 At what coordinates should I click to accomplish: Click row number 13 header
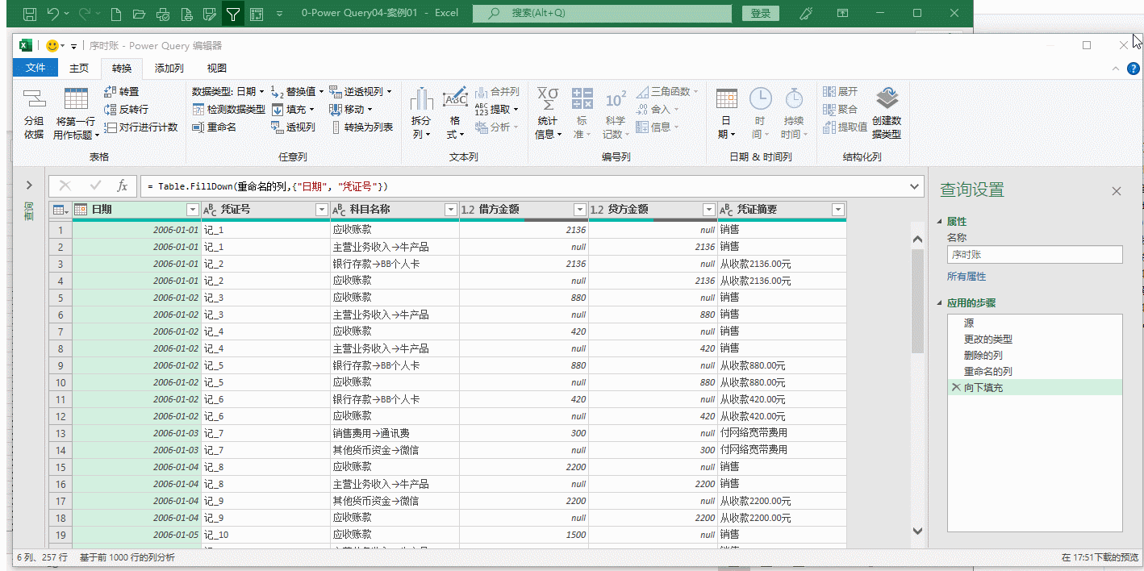61,433
